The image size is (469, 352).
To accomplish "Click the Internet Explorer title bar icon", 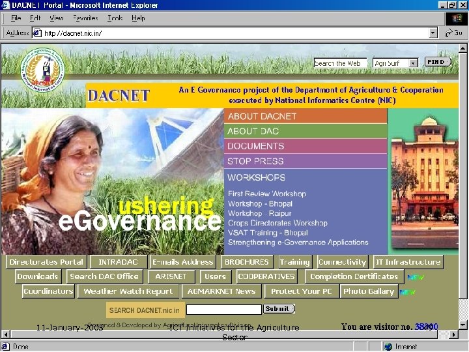I will coord(5,5).
